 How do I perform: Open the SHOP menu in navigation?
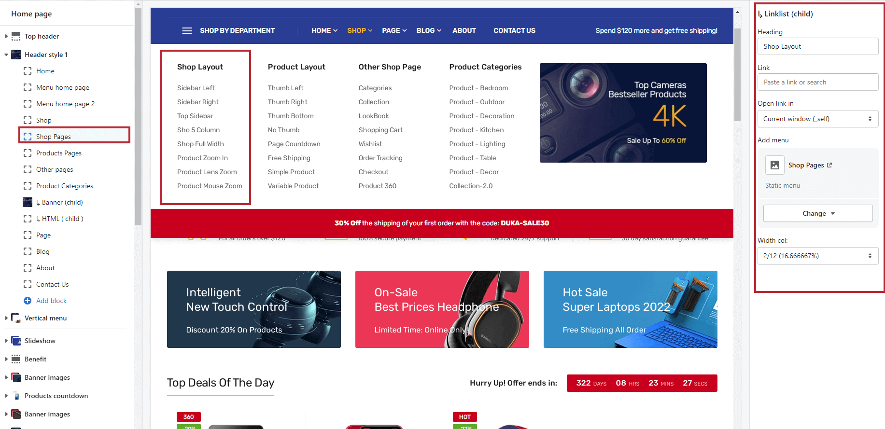pos(359,31)
